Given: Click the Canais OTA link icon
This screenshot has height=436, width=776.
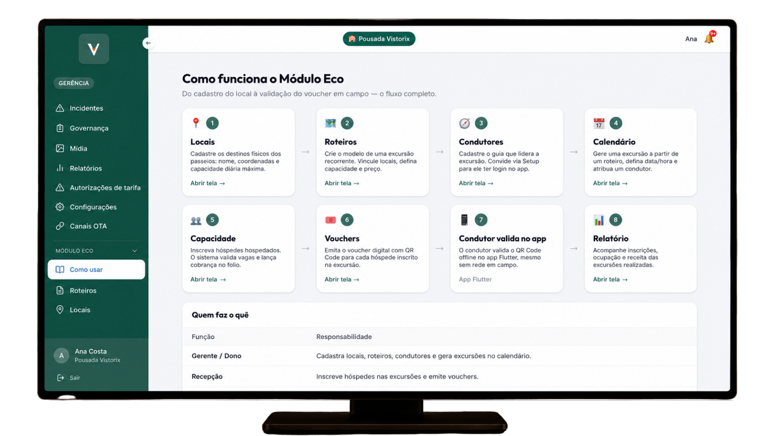Looking at the screenshot, I should coord(60,226).
